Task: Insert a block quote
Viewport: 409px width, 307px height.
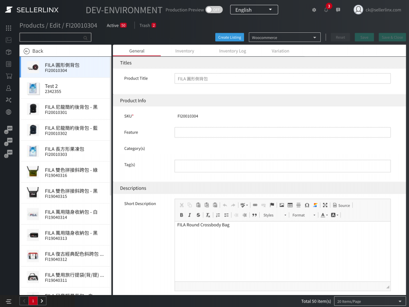Action: [254, 215]
